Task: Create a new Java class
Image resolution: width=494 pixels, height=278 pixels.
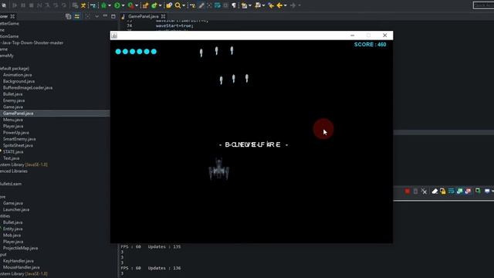Action: [154, 5]
